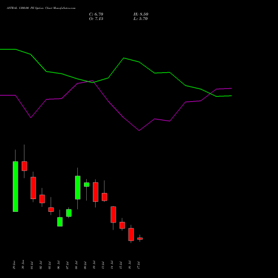Click the green candle for 07 Jul
This screenshot has width=278, height=278.
tap(69, 213)
